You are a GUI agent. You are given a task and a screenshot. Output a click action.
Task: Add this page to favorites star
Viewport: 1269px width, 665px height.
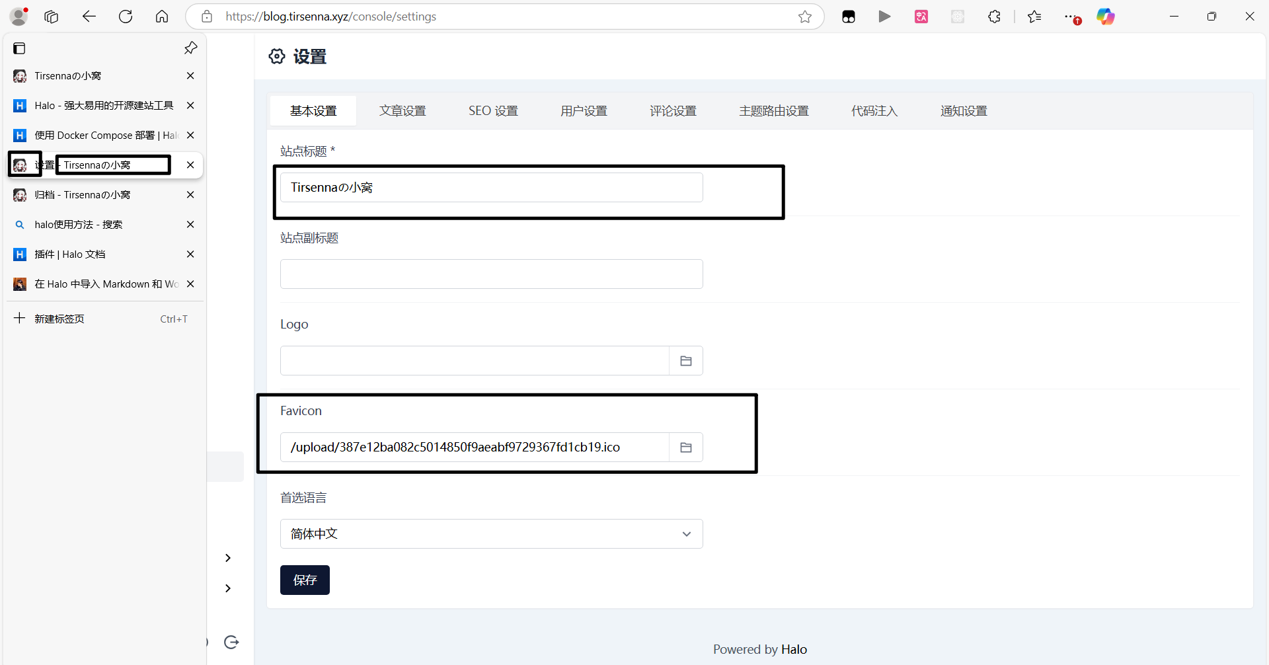coord(804,17)
